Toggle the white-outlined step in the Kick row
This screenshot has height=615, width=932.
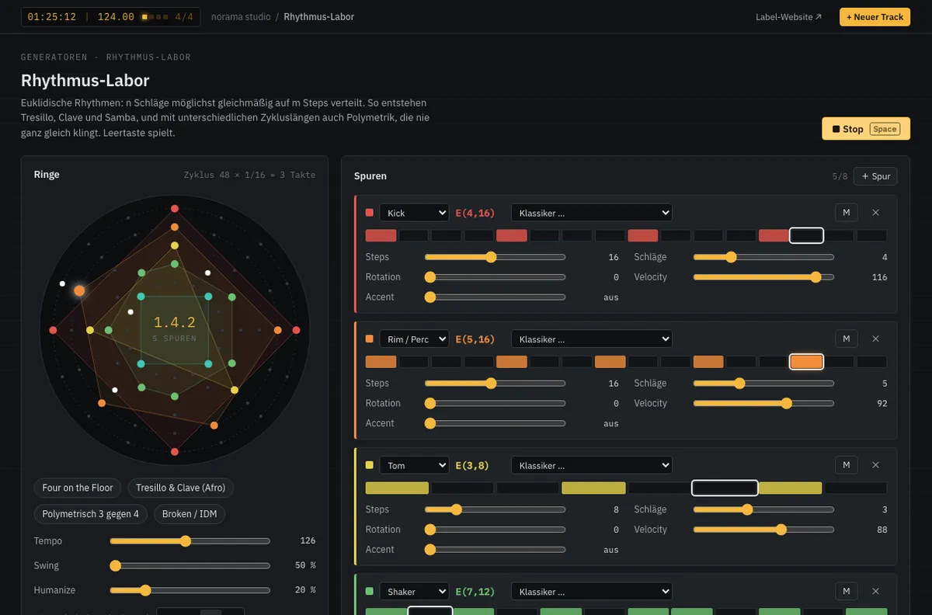click(806, 235)
